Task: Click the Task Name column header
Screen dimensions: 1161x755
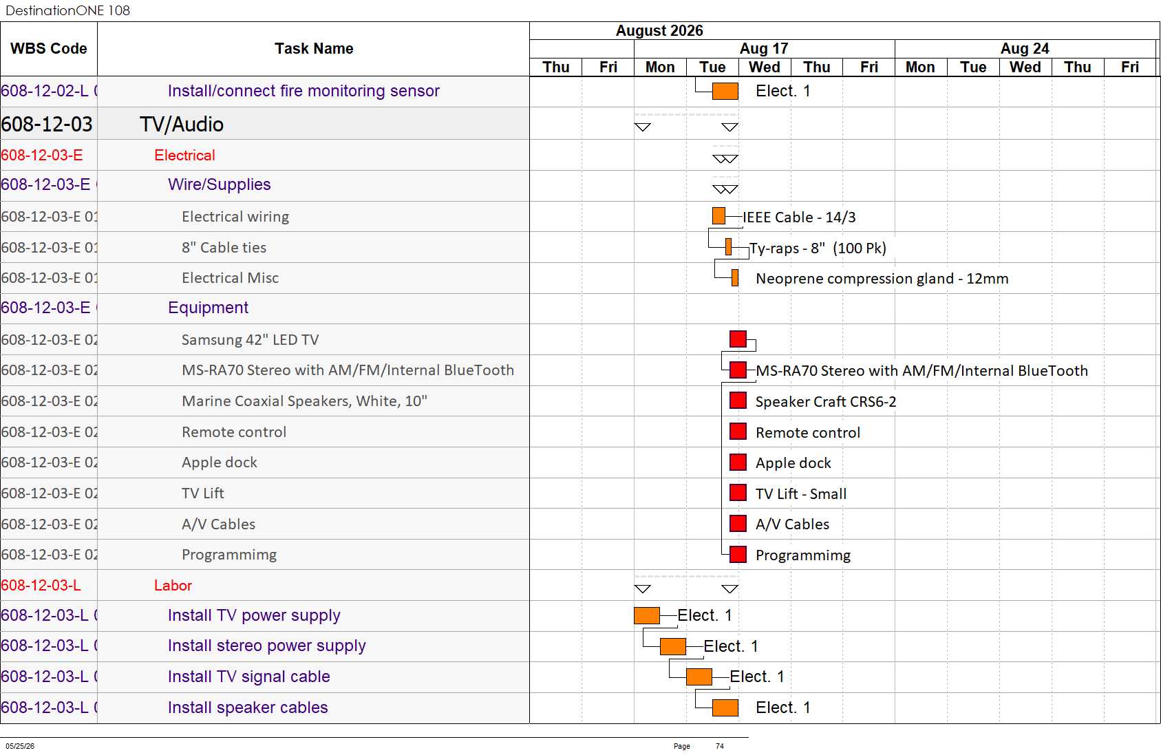Action: (314, 49)
